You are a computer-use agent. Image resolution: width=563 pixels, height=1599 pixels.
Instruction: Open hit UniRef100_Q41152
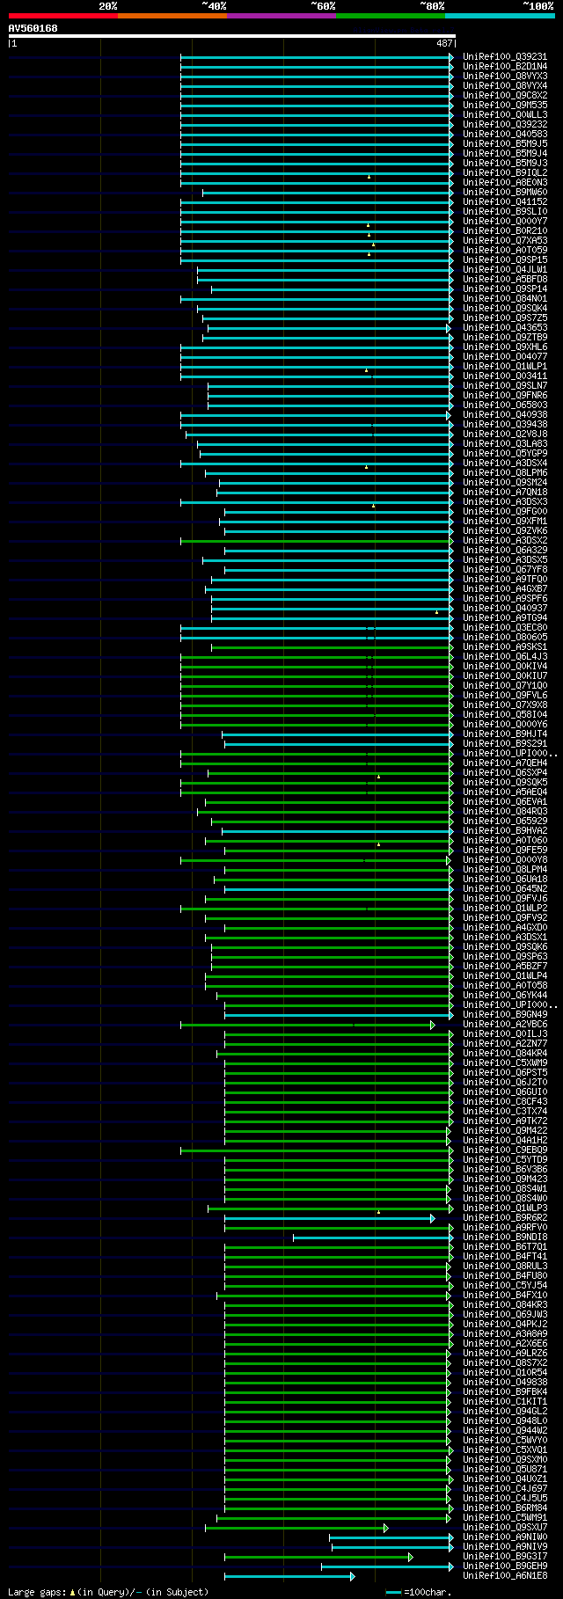coord(505,202)
